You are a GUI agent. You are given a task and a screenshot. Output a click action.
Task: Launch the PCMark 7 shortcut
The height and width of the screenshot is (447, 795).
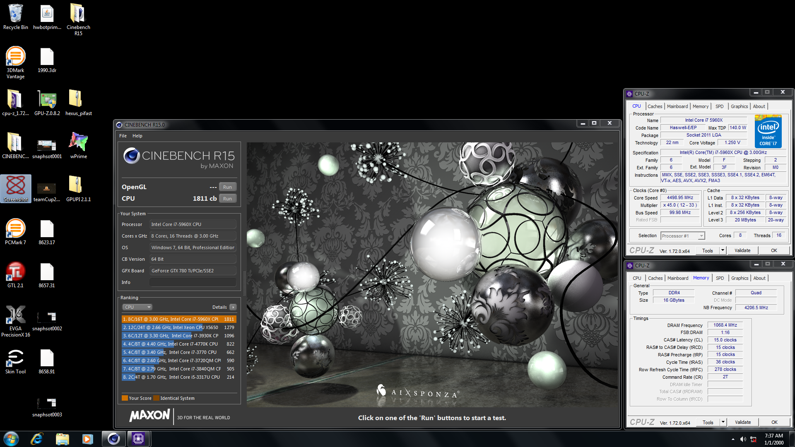(x=16, y=232)
